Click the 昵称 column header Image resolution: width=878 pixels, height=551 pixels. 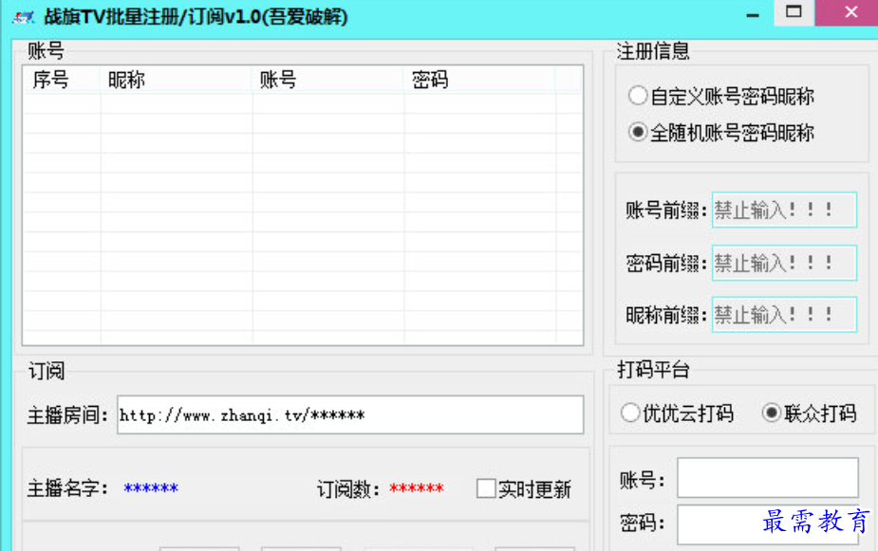click(177, 80)
